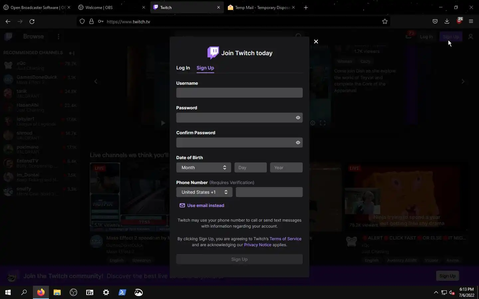Image resolution: width=479 pixels, height=299 pixels.
Task: Switch to the Log In tab
Action: 183,68
